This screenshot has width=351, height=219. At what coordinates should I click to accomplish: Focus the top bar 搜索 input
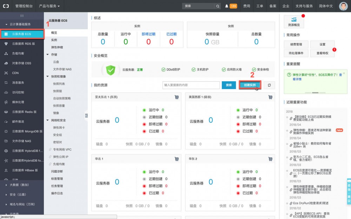(199, 6)
